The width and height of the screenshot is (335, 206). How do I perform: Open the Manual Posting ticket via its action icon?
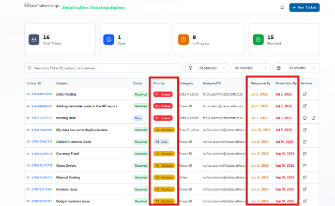tap(304, 178)
